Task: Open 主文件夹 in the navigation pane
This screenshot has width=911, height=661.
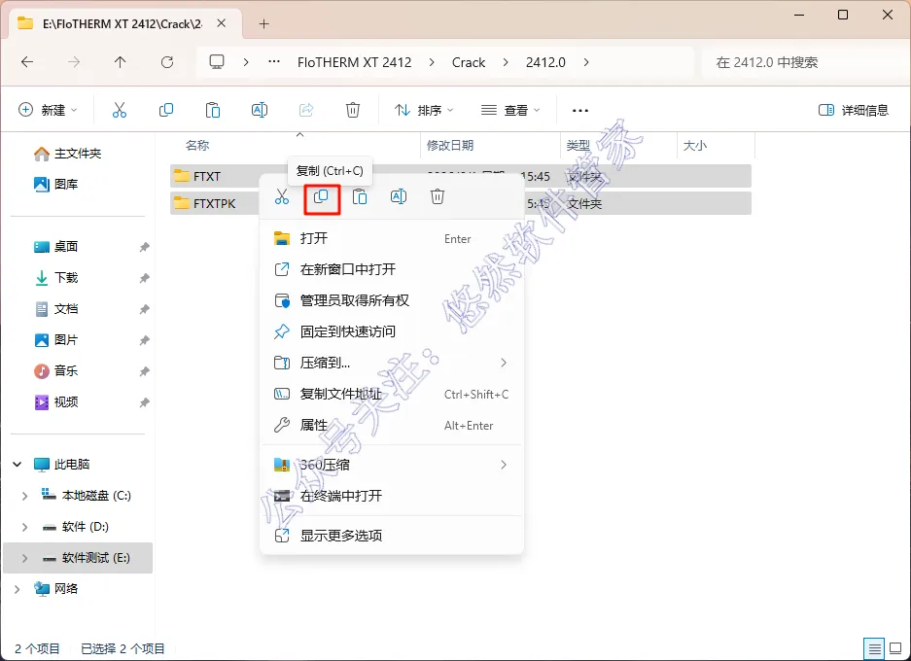Action: pos(67,154)
